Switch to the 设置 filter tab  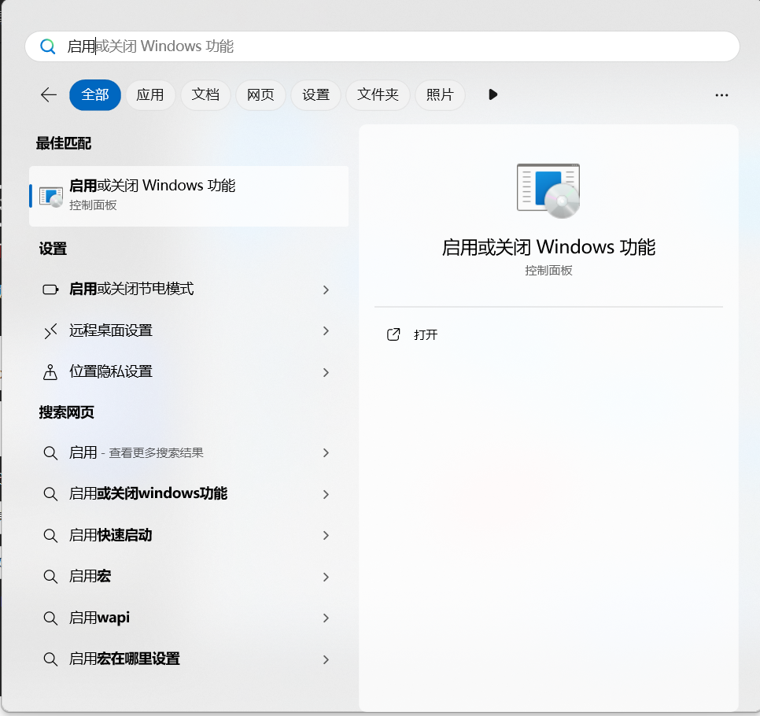click(x=316, y=94)
